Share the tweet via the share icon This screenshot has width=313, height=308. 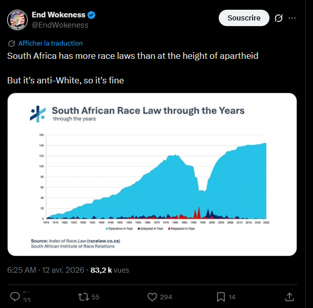click(x=289, y=297)
